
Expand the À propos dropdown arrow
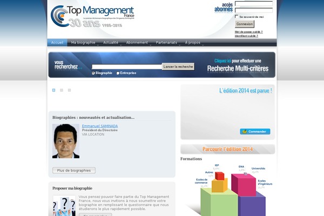tap(202, 45)
